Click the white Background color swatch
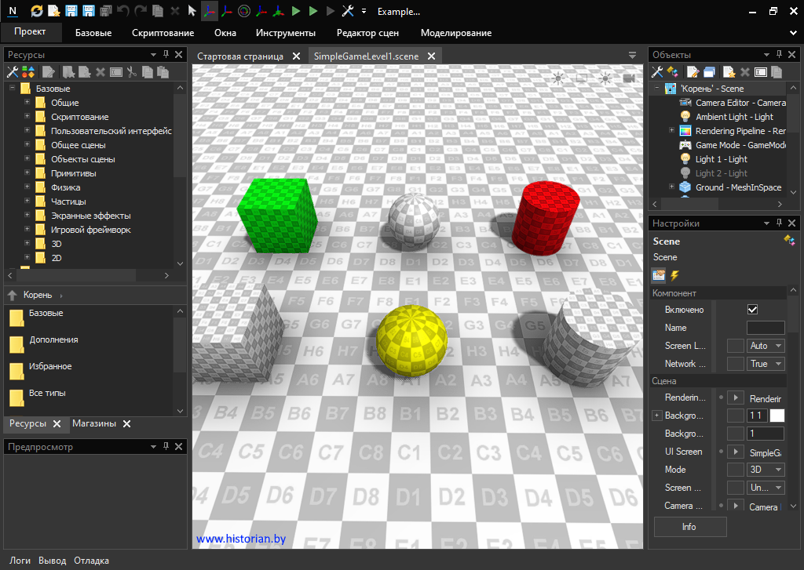Image resolution: width=804 pixels, height=570 pixels. tap(777, 416)
